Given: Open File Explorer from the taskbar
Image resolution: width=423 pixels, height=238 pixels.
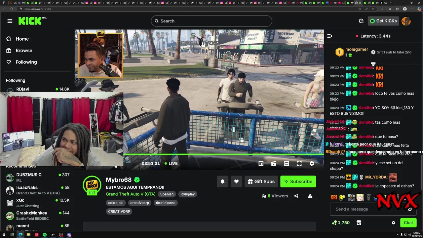Looking at the screenshot, I should 28,235.
